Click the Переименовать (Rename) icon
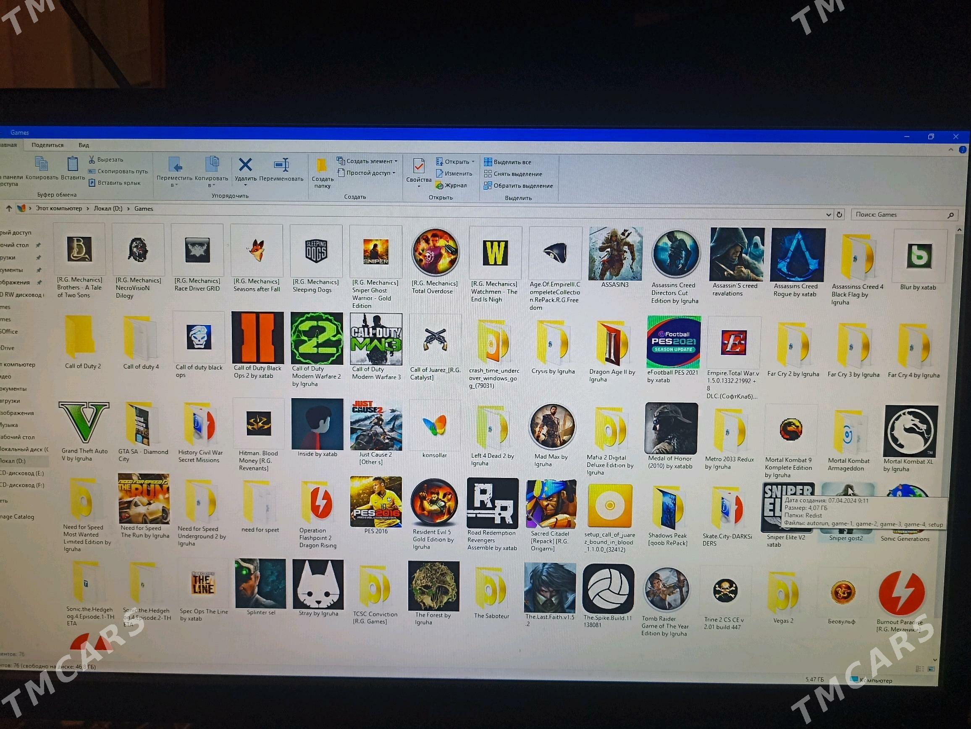This screenshot has width=971, height=729. (281, 165)
